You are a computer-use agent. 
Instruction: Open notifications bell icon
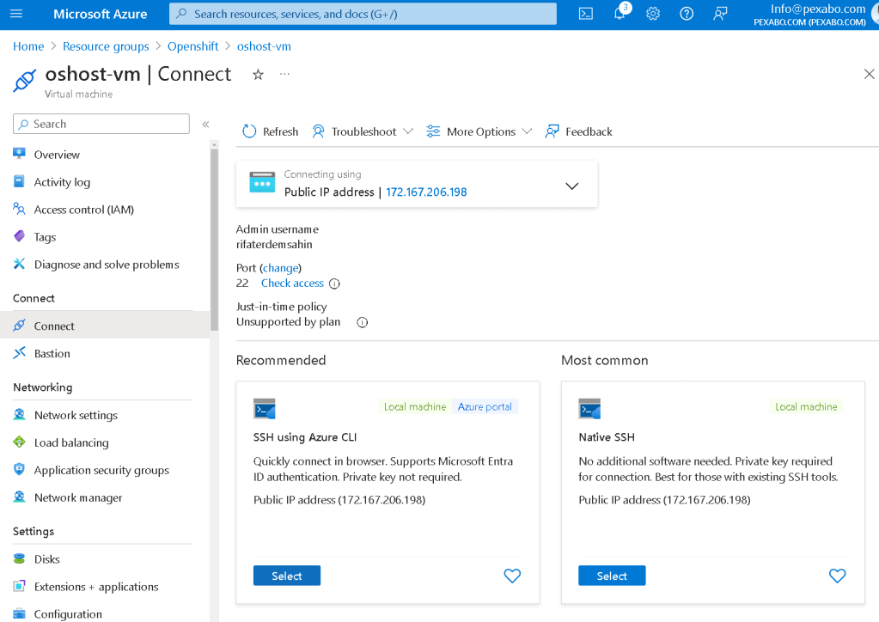click(x=620, y=13)
